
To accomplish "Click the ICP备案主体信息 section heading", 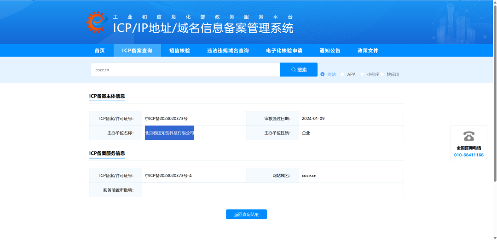I will coord(107,96).
